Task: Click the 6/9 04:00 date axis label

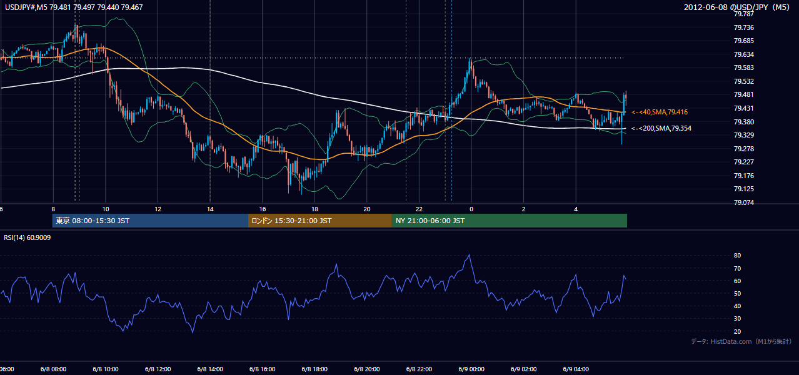Action: click(576, 369)
